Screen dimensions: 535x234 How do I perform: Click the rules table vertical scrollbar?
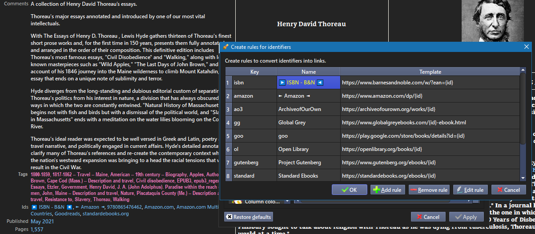click(x=523, y=124)
